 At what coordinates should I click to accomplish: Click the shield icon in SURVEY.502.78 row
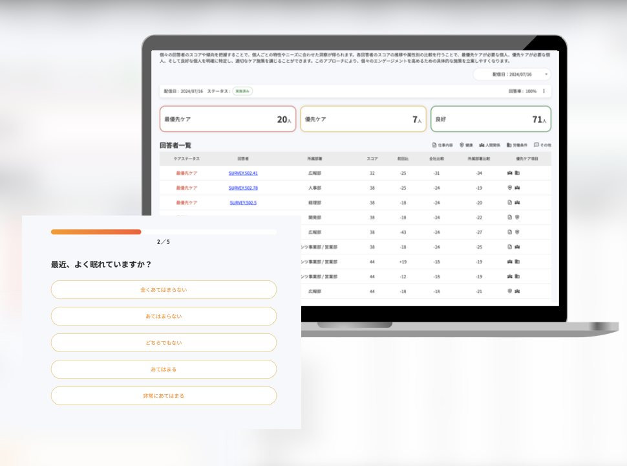pyautogui.click(x=510, y=188)
